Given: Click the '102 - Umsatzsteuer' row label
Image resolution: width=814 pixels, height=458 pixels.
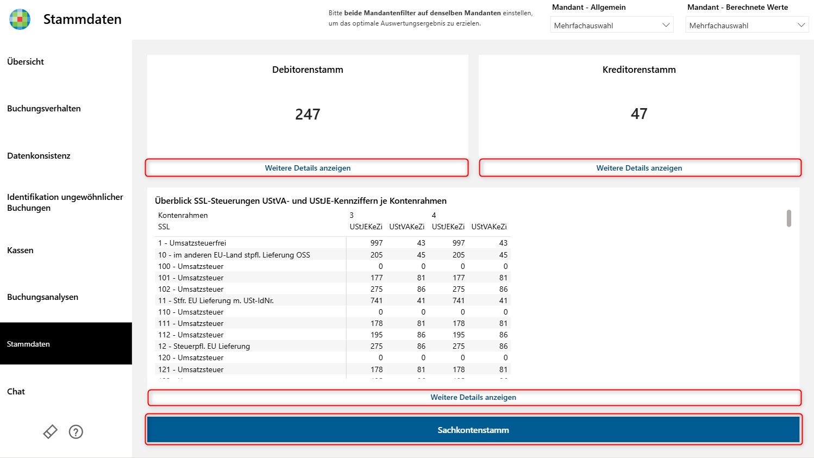Looking at the screenshot, I should tap(191, 289).
